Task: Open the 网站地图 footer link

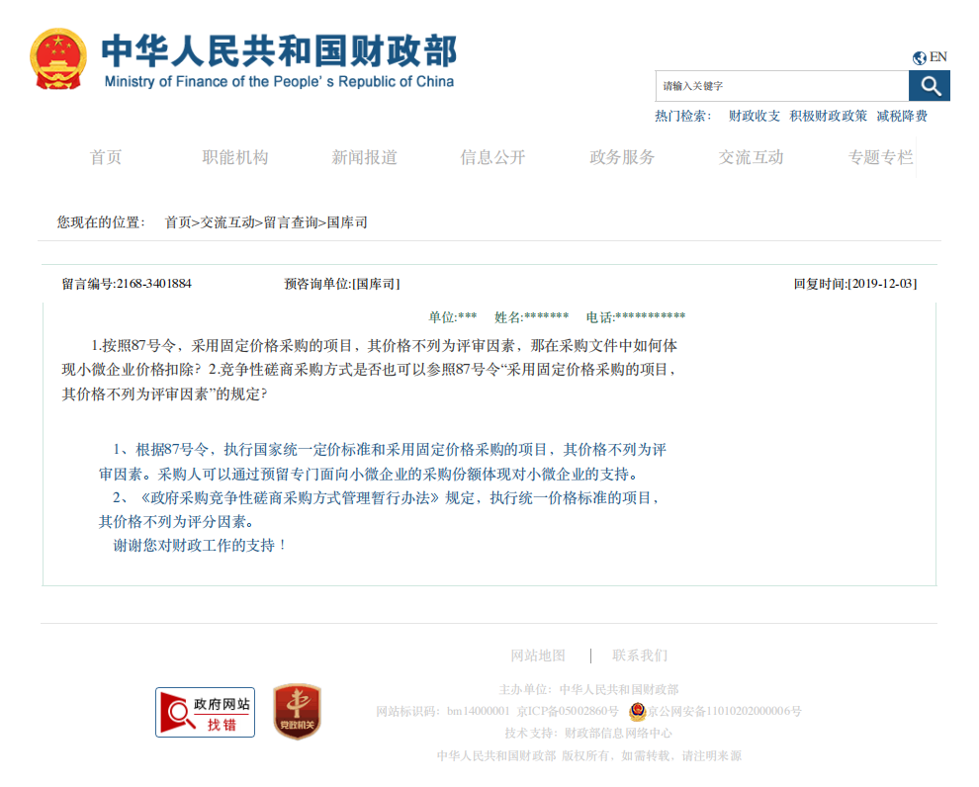Action: pos(537,655)
